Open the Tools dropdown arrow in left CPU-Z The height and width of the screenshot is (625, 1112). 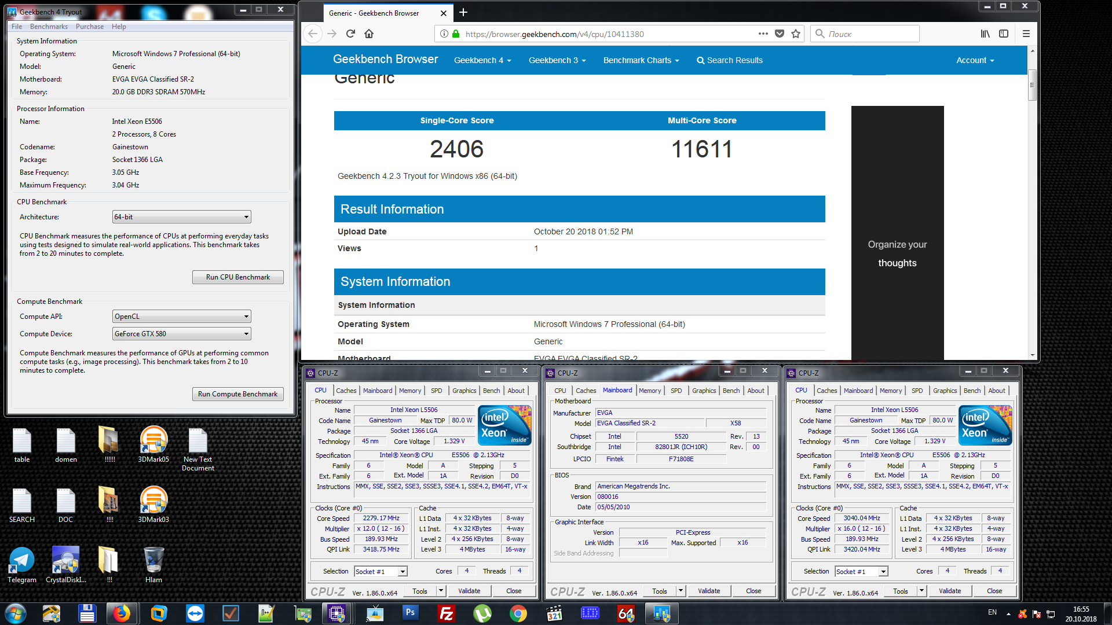click(x=441, y=591)
